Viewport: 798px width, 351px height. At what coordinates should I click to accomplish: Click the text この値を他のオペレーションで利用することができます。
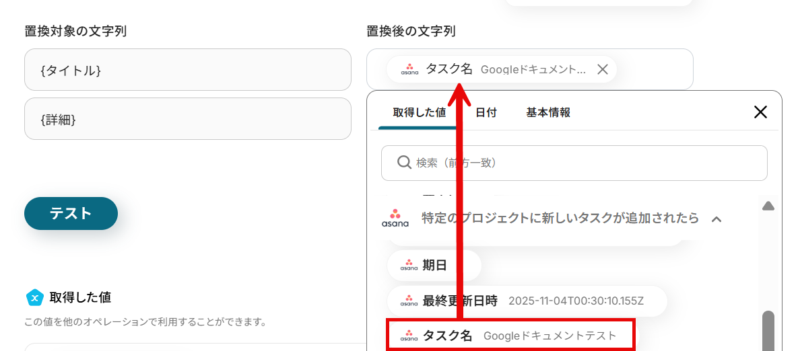point(145,322)
